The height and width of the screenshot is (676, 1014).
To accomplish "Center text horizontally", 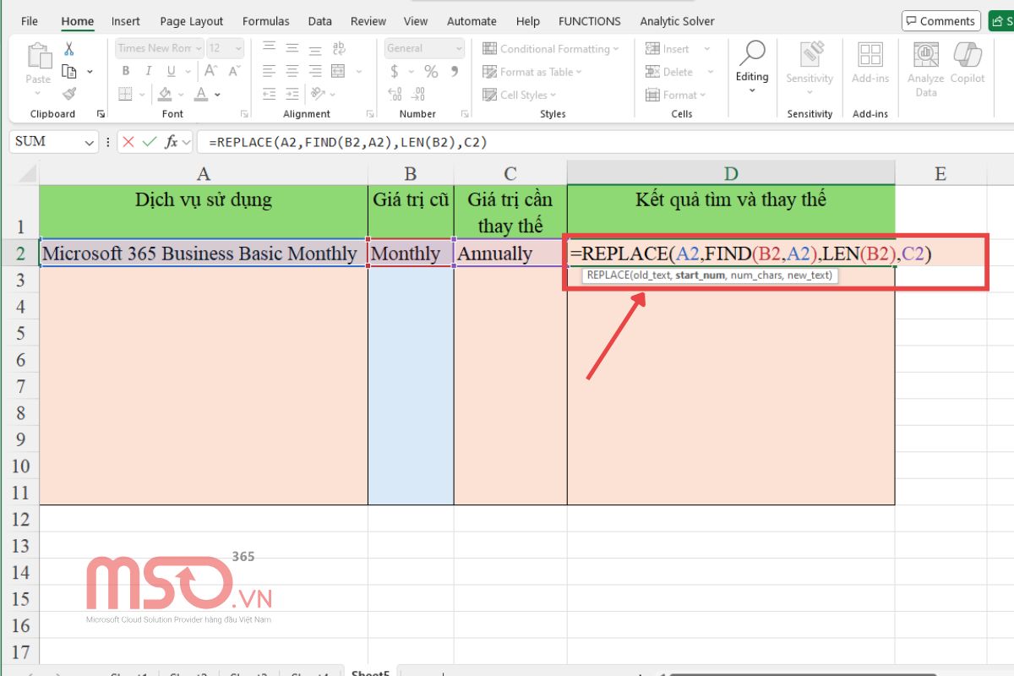I will click(x=292, y=71).
